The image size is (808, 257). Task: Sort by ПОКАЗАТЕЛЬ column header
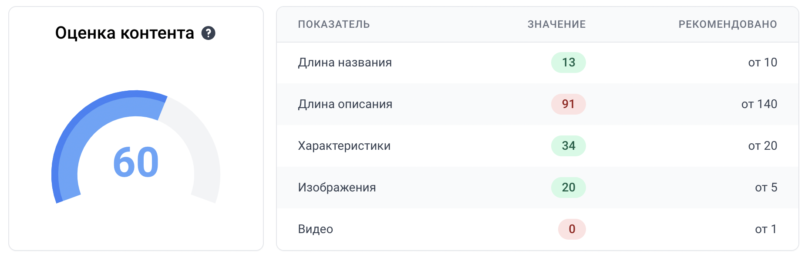pos(334,24)
